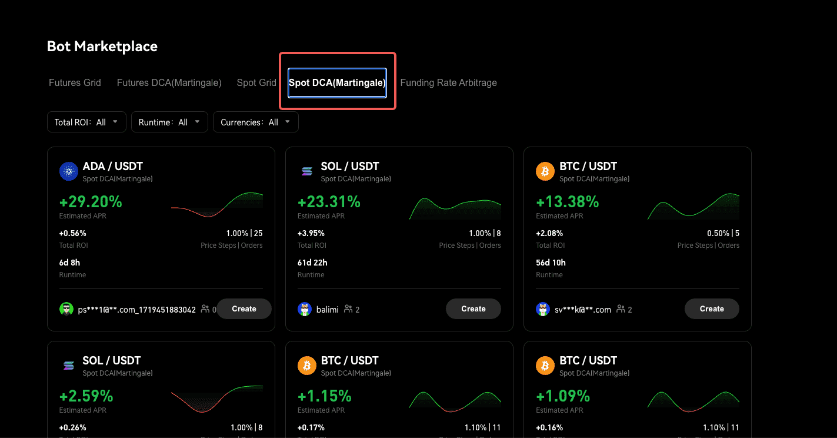The width and height of the screenshot is (837, 438).
Task: Open the Runtime filter dropdown
Action: [169, 122]
